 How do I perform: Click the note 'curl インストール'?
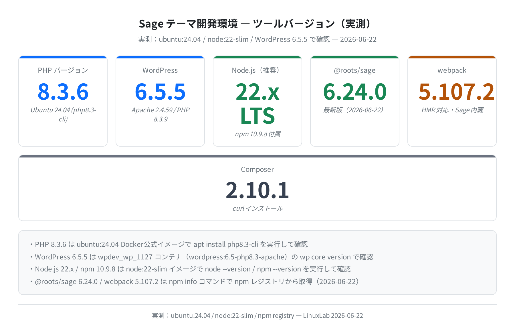pyautogui.click(x=257, y=208)
